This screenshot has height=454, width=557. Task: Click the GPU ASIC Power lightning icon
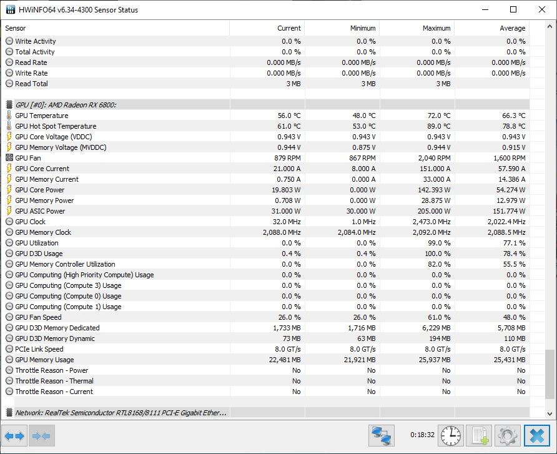(x=9, y=211)
